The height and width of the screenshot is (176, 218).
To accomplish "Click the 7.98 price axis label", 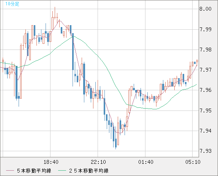I will pos(205,50).
